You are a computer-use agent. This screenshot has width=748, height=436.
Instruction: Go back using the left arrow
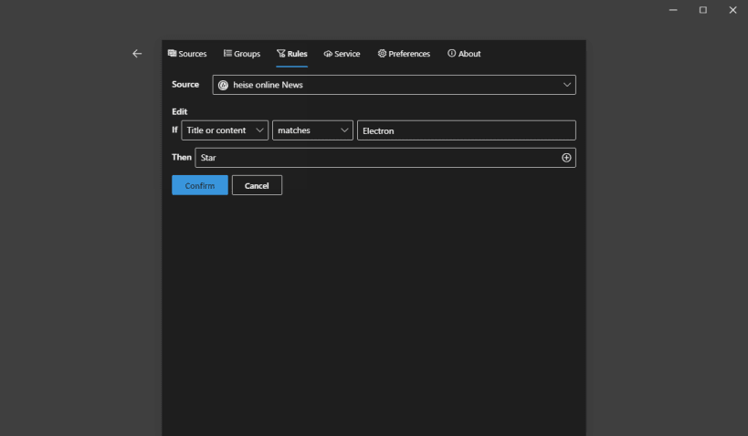tap(137, 54)
